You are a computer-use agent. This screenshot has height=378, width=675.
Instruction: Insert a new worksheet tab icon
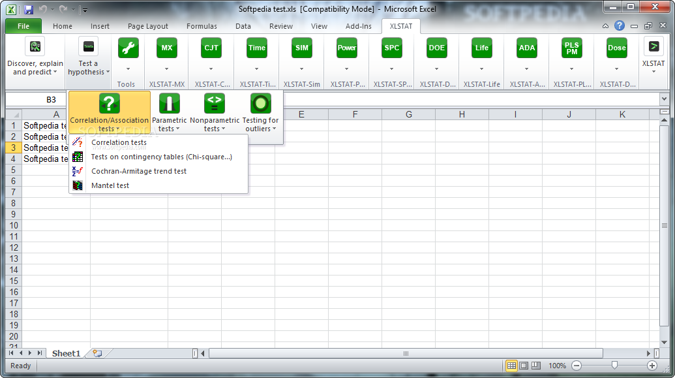pos(98,353)
